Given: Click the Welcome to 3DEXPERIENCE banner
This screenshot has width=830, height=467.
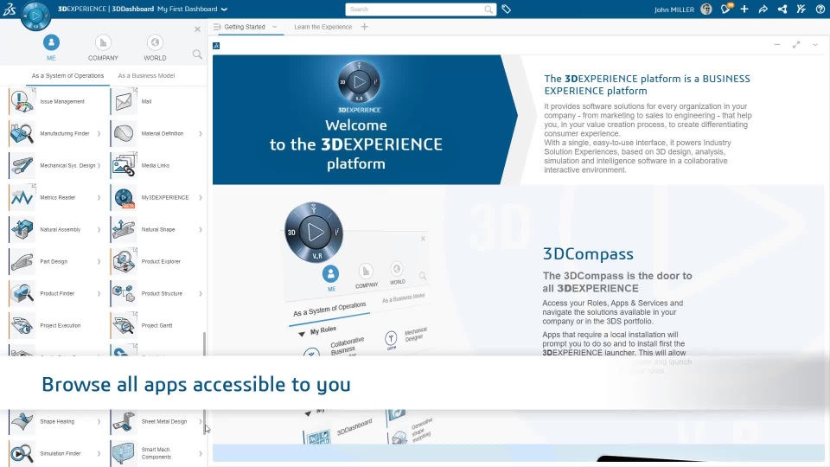Looking at the screenshot, I should coord(365,119).
